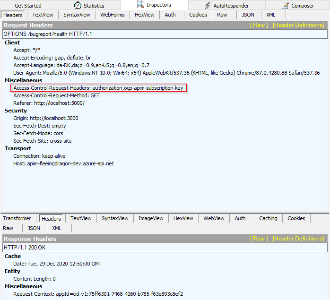Open response JSON inspector tab
The width and height of the screenshot is (330, 300).
(34, 228)
